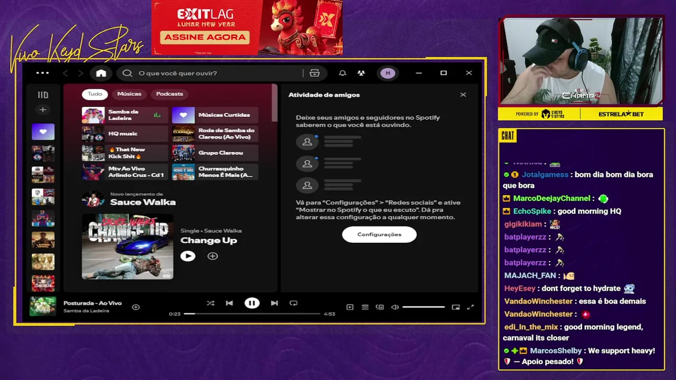Screen dimensions: 676x380
Task: Add Change Up to library
Action: tap(212, 256)
